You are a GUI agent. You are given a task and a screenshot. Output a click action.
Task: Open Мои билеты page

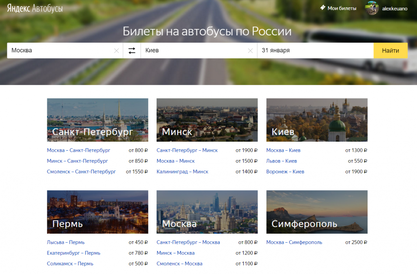click(342, 8)
